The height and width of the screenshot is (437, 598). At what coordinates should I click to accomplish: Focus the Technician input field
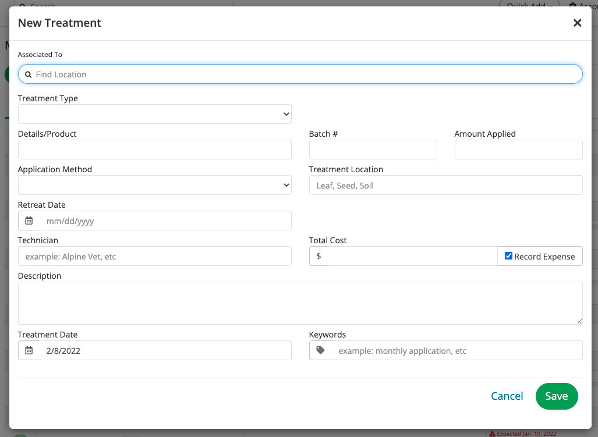[155, 257]
